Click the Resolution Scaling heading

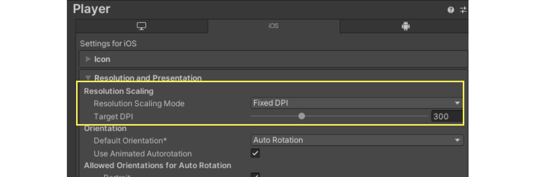coord(119,91)
